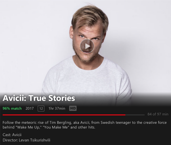Open cast member Avicii link

(17, 135)
